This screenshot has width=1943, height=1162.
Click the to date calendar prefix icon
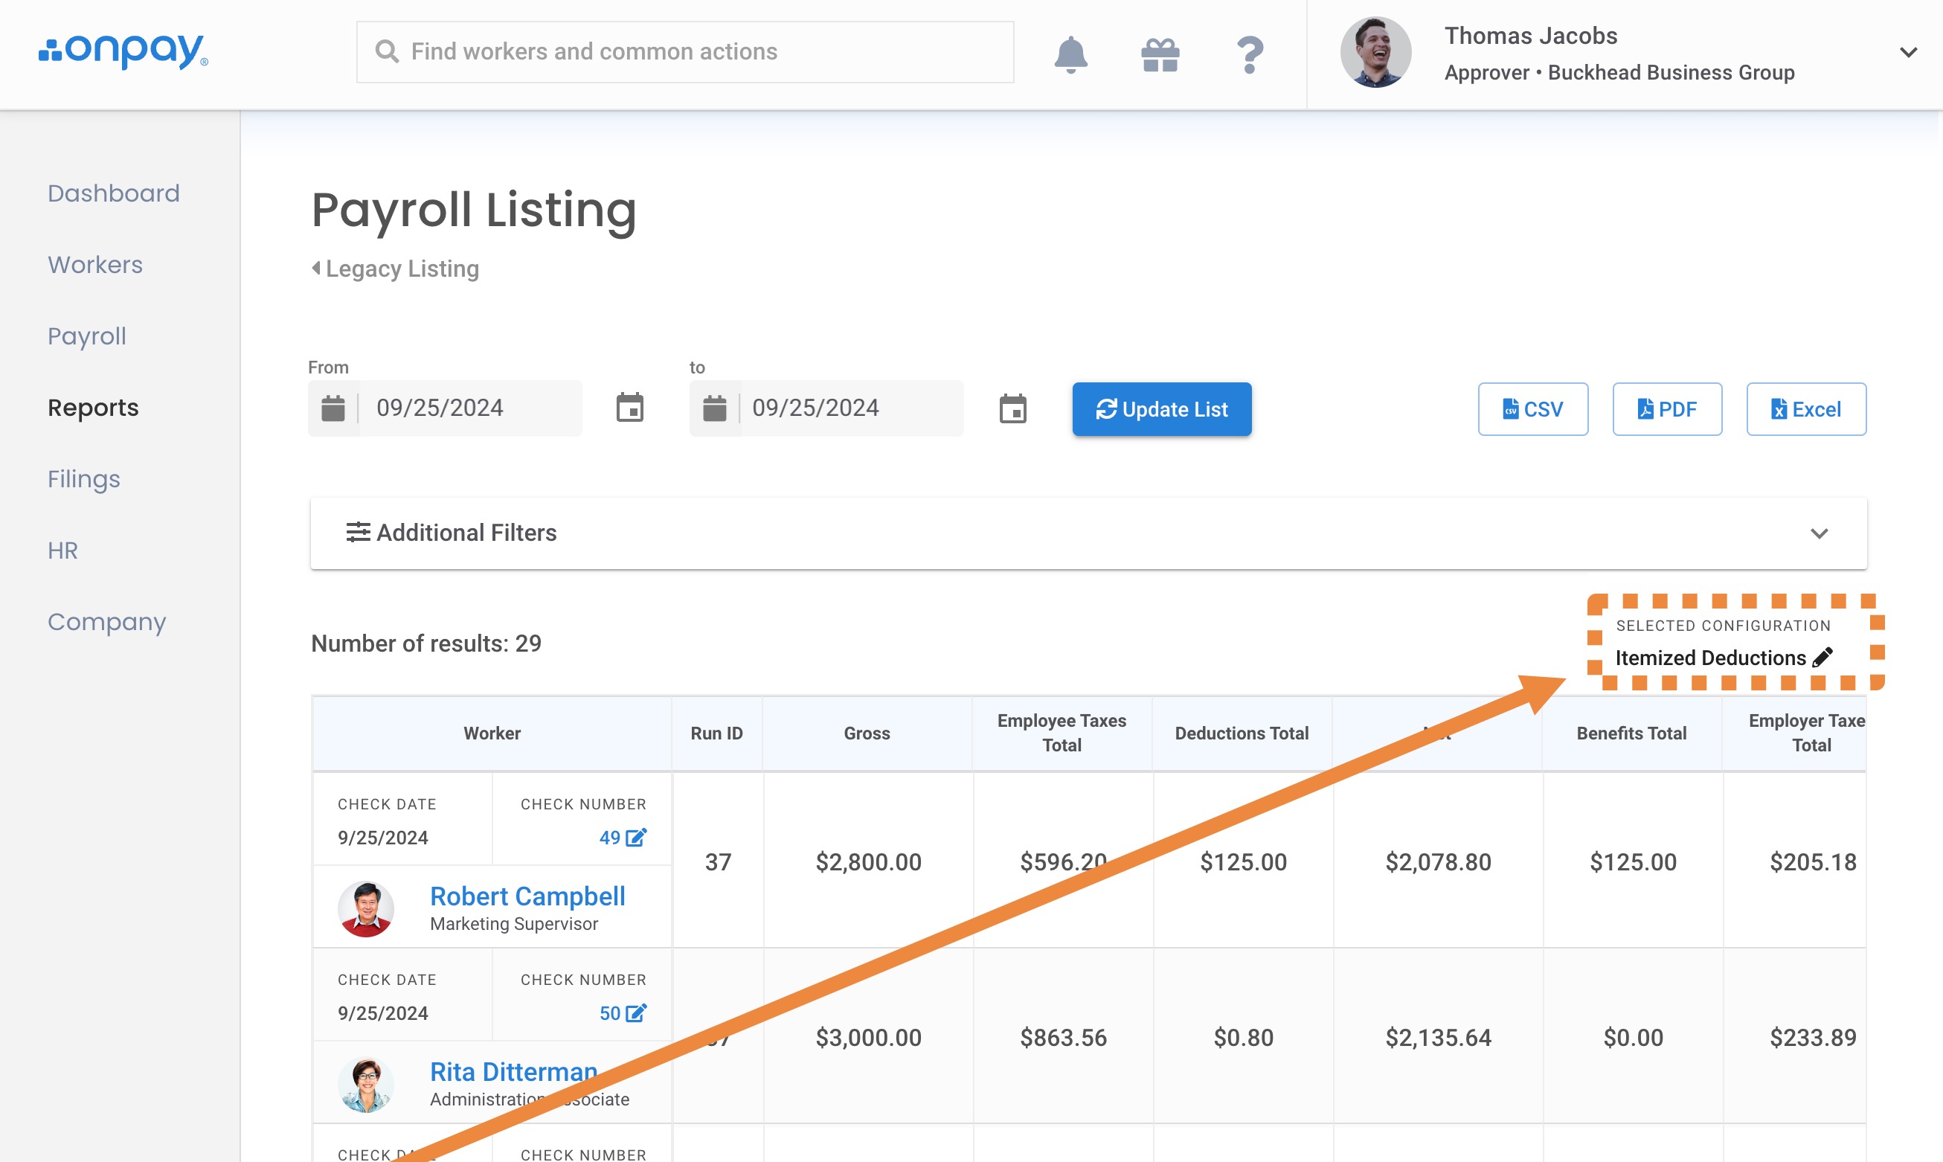[714, 408]
